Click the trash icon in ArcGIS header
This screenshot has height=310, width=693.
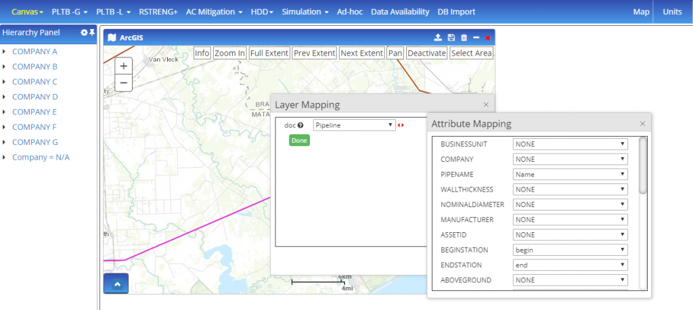click(464, 38)
